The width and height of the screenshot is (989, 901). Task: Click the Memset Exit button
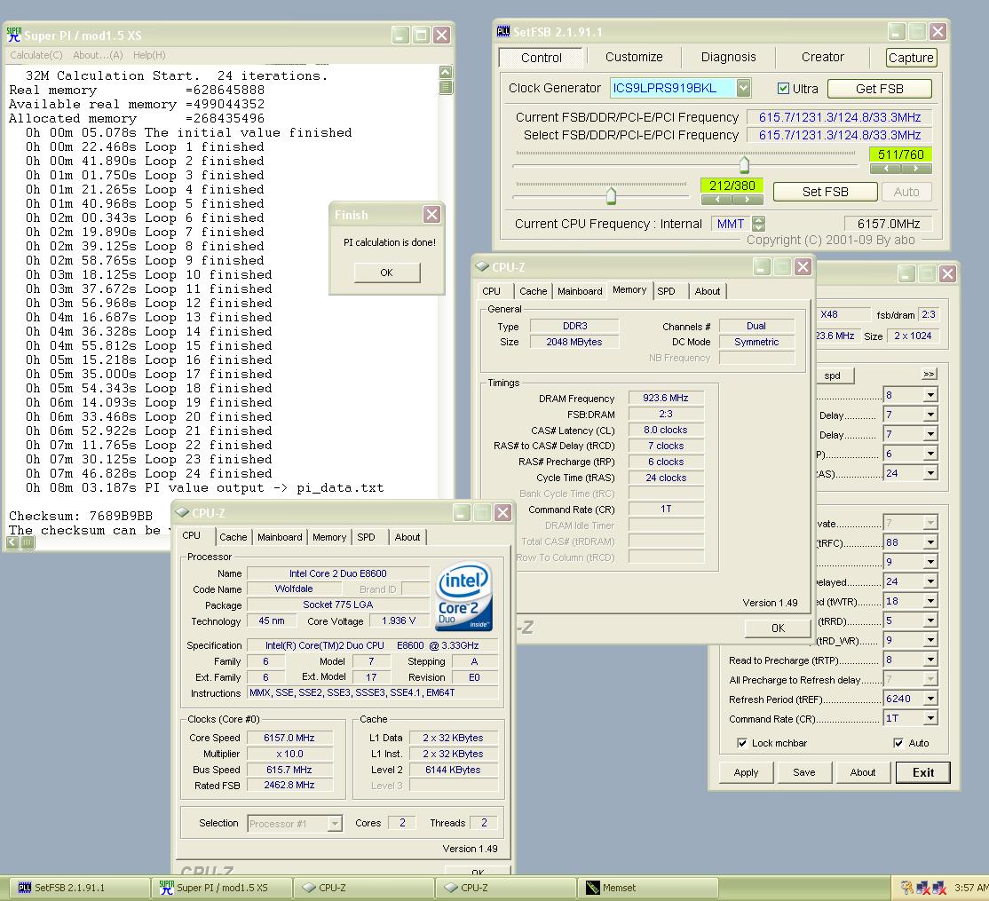pyautogui.click(x=922, y=772)
